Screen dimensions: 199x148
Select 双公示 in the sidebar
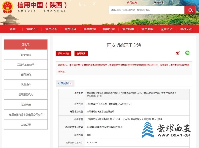tap(26, 44)
